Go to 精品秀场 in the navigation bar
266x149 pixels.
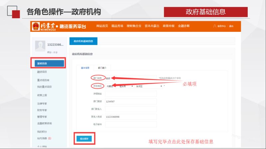[x=117, y=26]
